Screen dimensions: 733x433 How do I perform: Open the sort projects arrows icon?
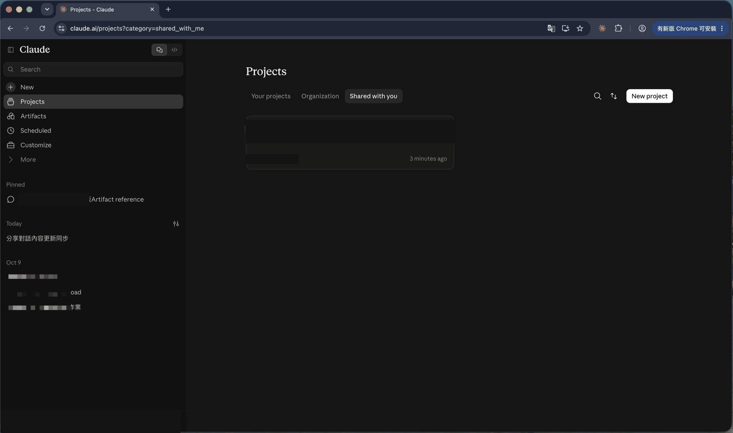[x=614, y=96]
